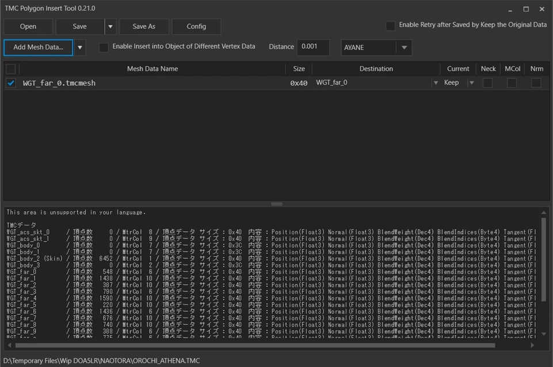
Task: Enable Retry after Saved checkbox
Action: 390,26
